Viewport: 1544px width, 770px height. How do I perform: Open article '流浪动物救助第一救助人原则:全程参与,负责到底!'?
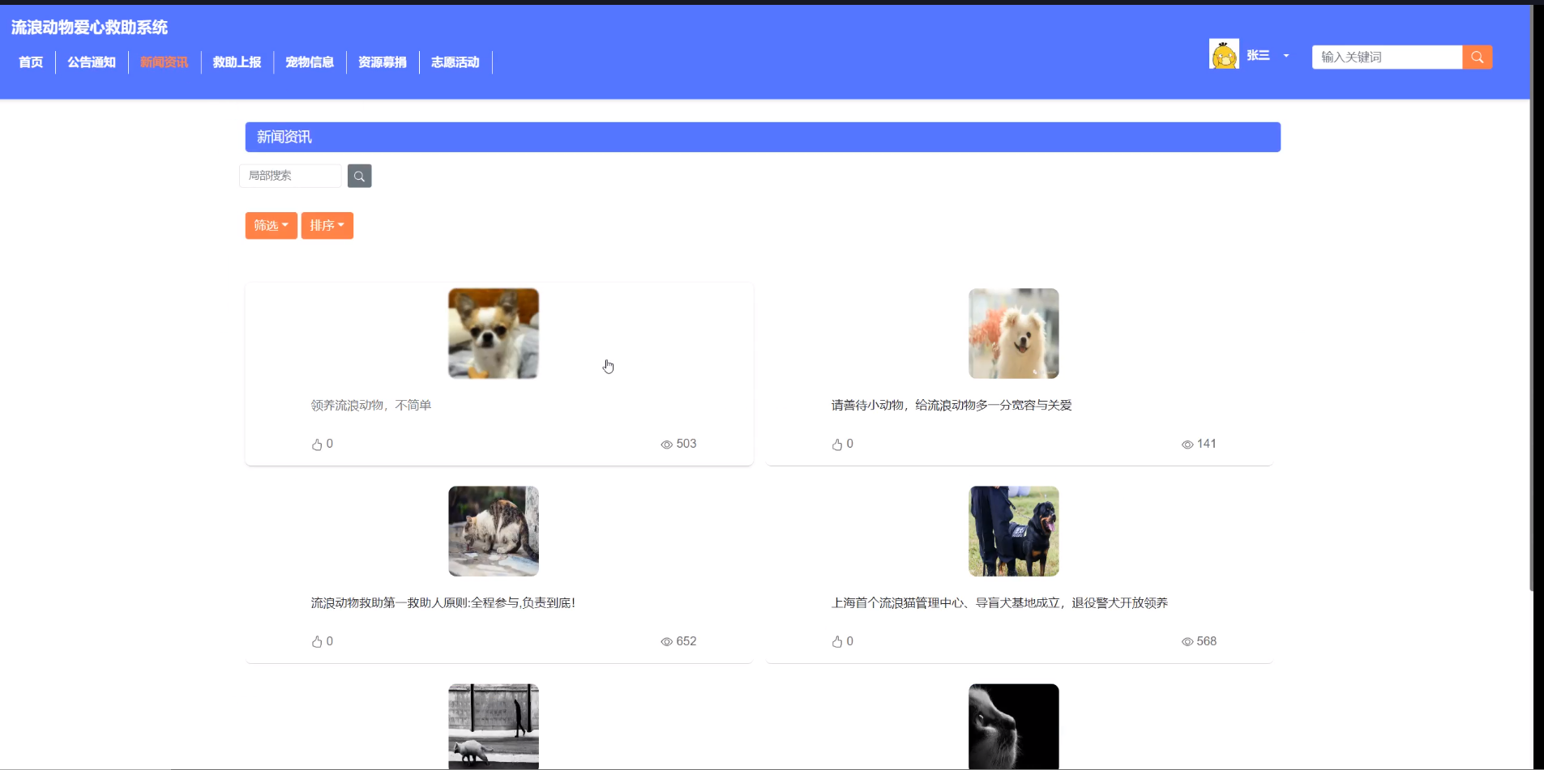click(x=443, y=603)
